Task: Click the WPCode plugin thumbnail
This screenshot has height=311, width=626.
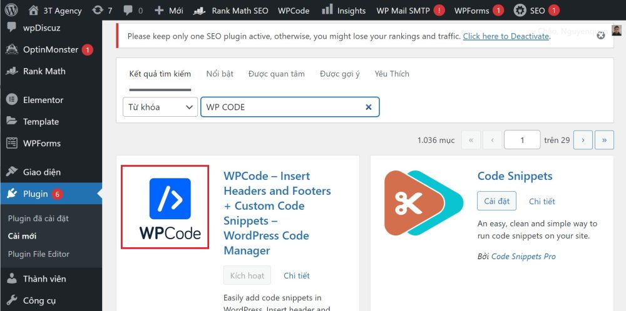Action: 165,207
